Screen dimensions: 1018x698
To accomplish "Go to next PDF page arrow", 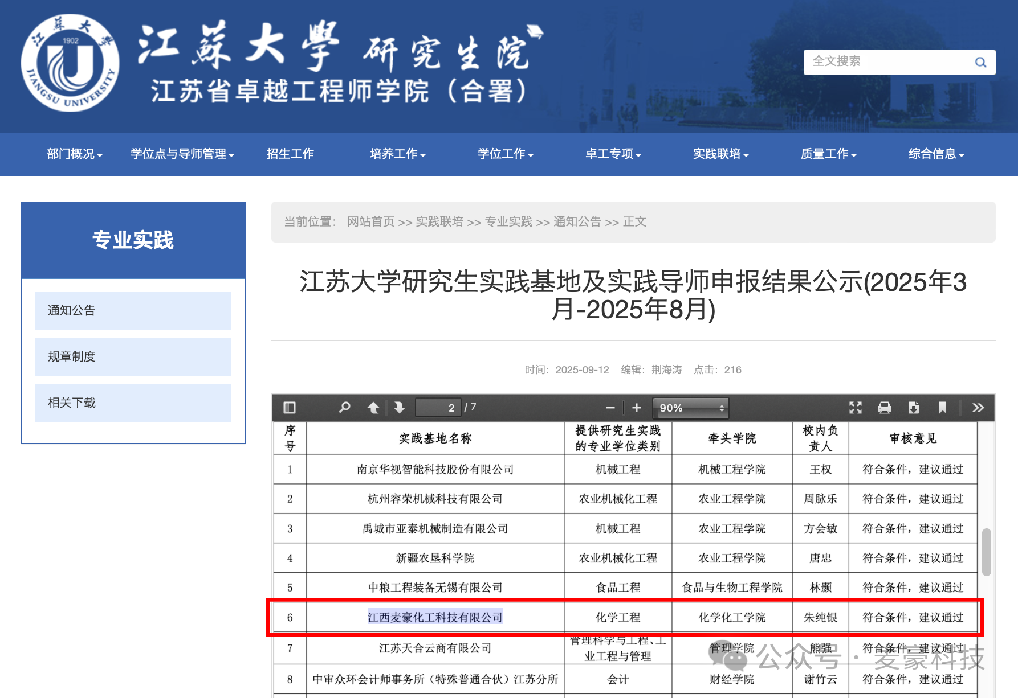I will (400, 408).
